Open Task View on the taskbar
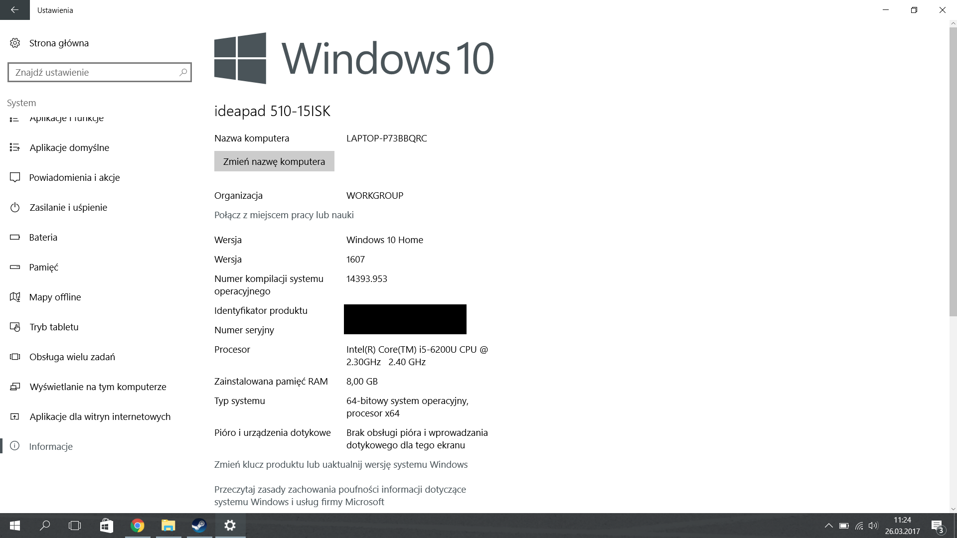 point(75,526)
